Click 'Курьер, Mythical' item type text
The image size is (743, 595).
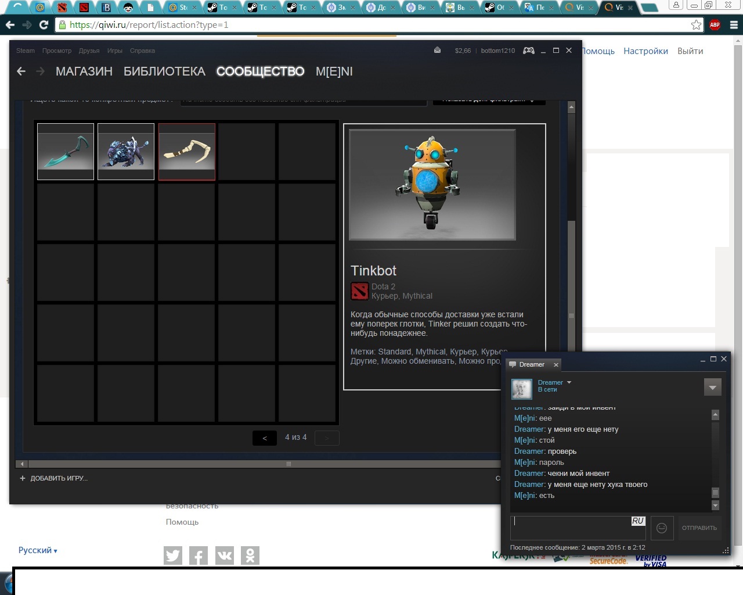pos(402,296)
